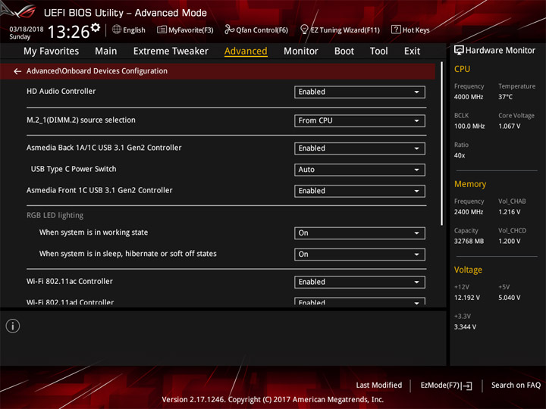546x409 pixels.
Task: Click the info icon in help panel
Action: [x=13, y=326]
